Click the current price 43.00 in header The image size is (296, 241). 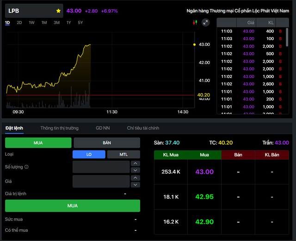74,11
